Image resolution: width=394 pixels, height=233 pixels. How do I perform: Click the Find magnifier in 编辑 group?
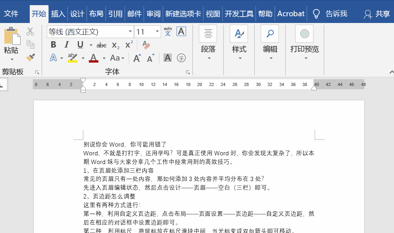click(x=270, y=34)
